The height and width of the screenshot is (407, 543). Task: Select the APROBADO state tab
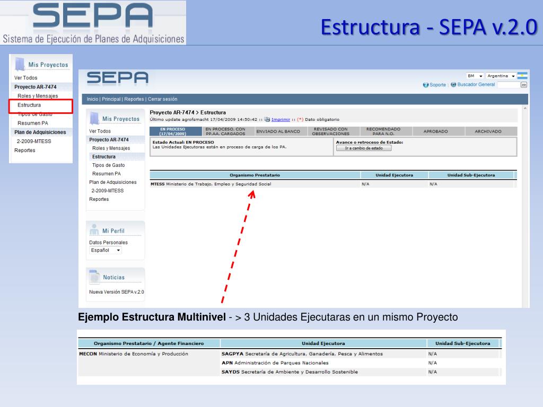click(x=439, y=131)
